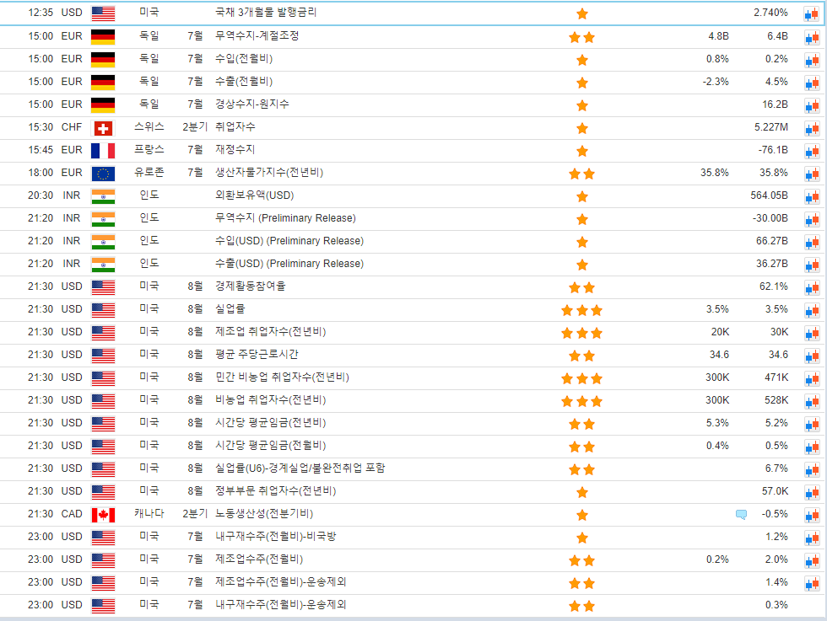This screenshot has width=827, height=621.
Task: Click Swiss flag in the CHF row
Action: pos(103,128)
